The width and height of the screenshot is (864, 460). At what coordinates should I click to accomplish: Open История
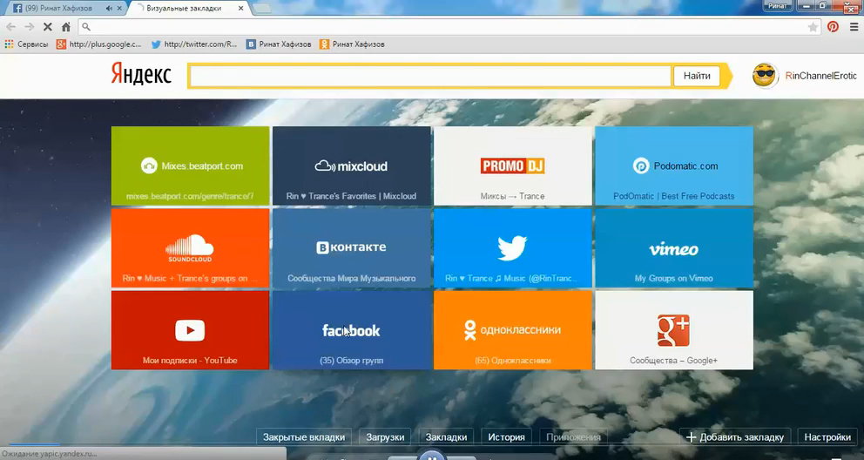coord(506,436)
